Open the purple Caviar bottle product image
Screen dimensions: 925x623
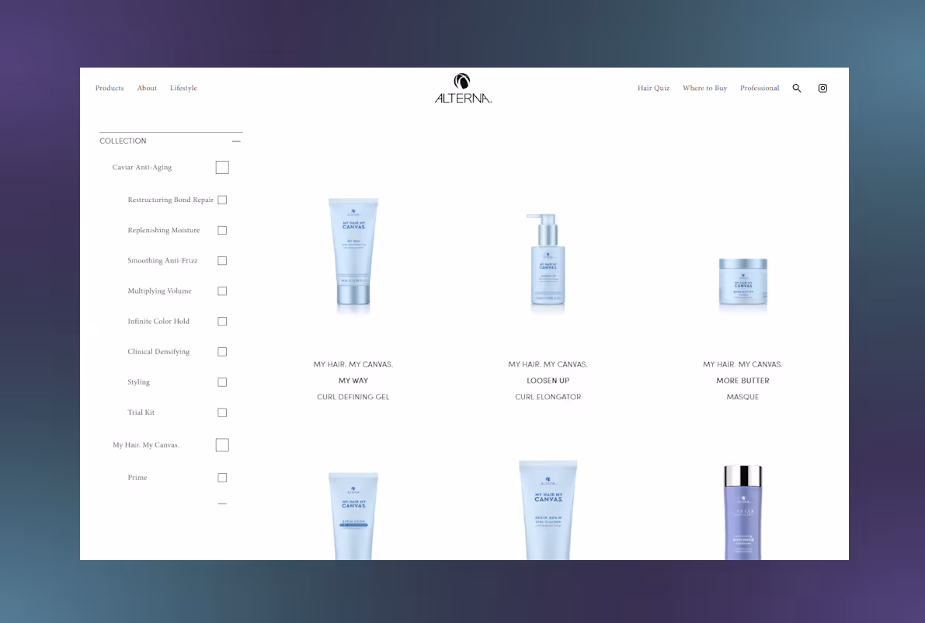tap(742, 512)
